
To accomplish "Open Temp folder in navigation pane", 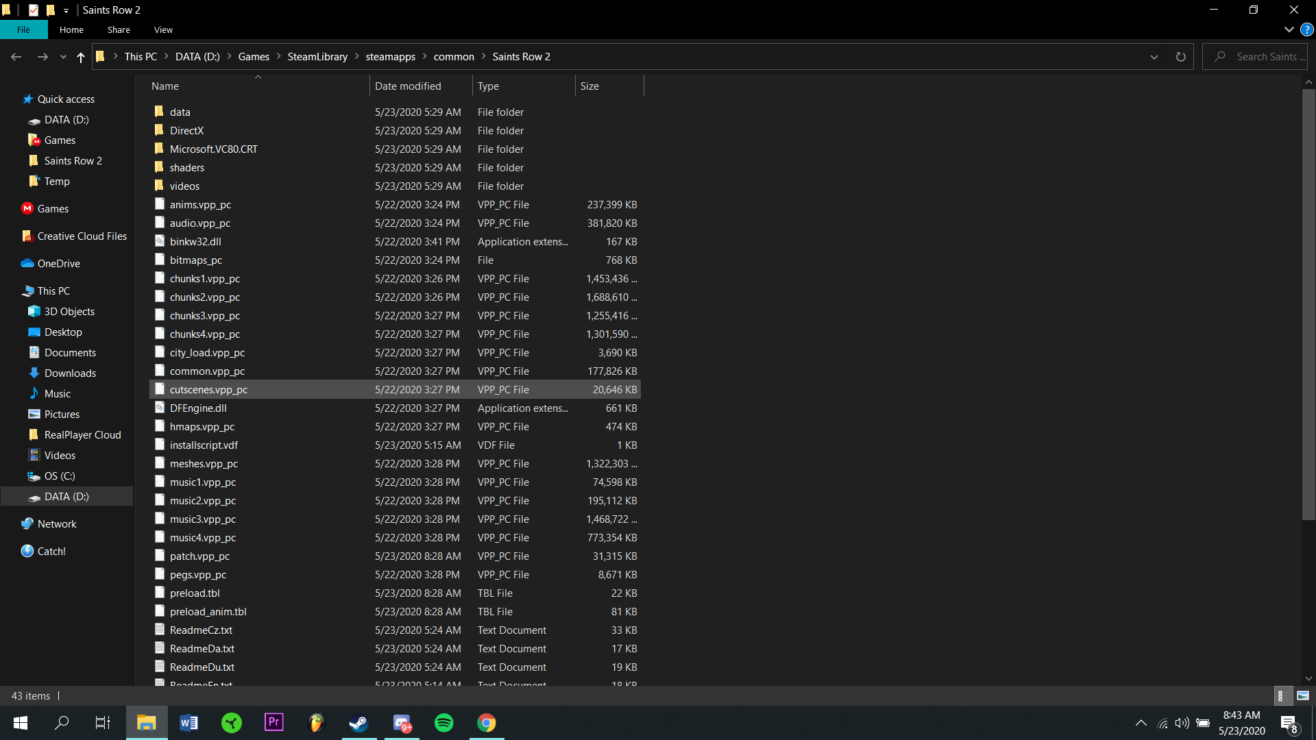I will click(x=57, y=182).
